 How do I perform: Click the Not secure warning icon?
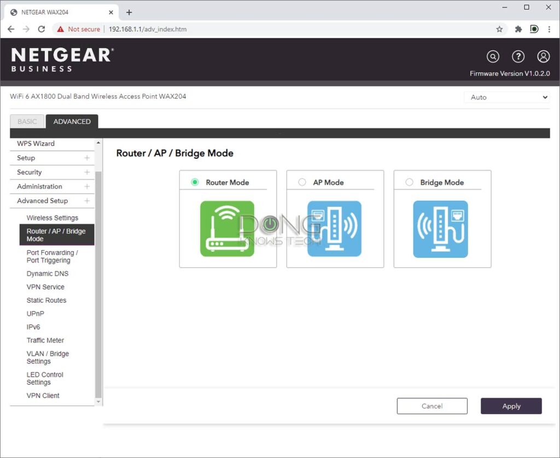coord(60,30)
